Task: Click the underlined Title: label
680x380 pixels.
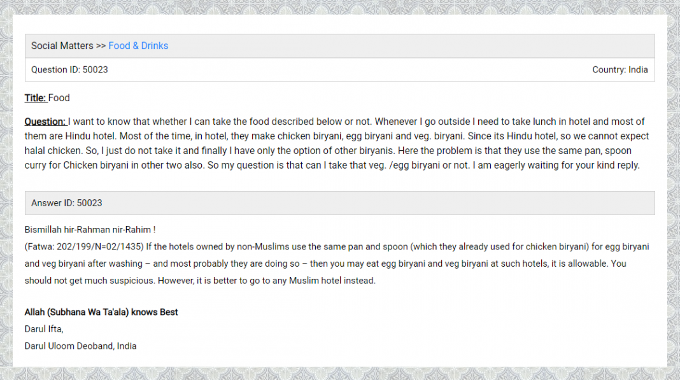Action: [35, 98]
